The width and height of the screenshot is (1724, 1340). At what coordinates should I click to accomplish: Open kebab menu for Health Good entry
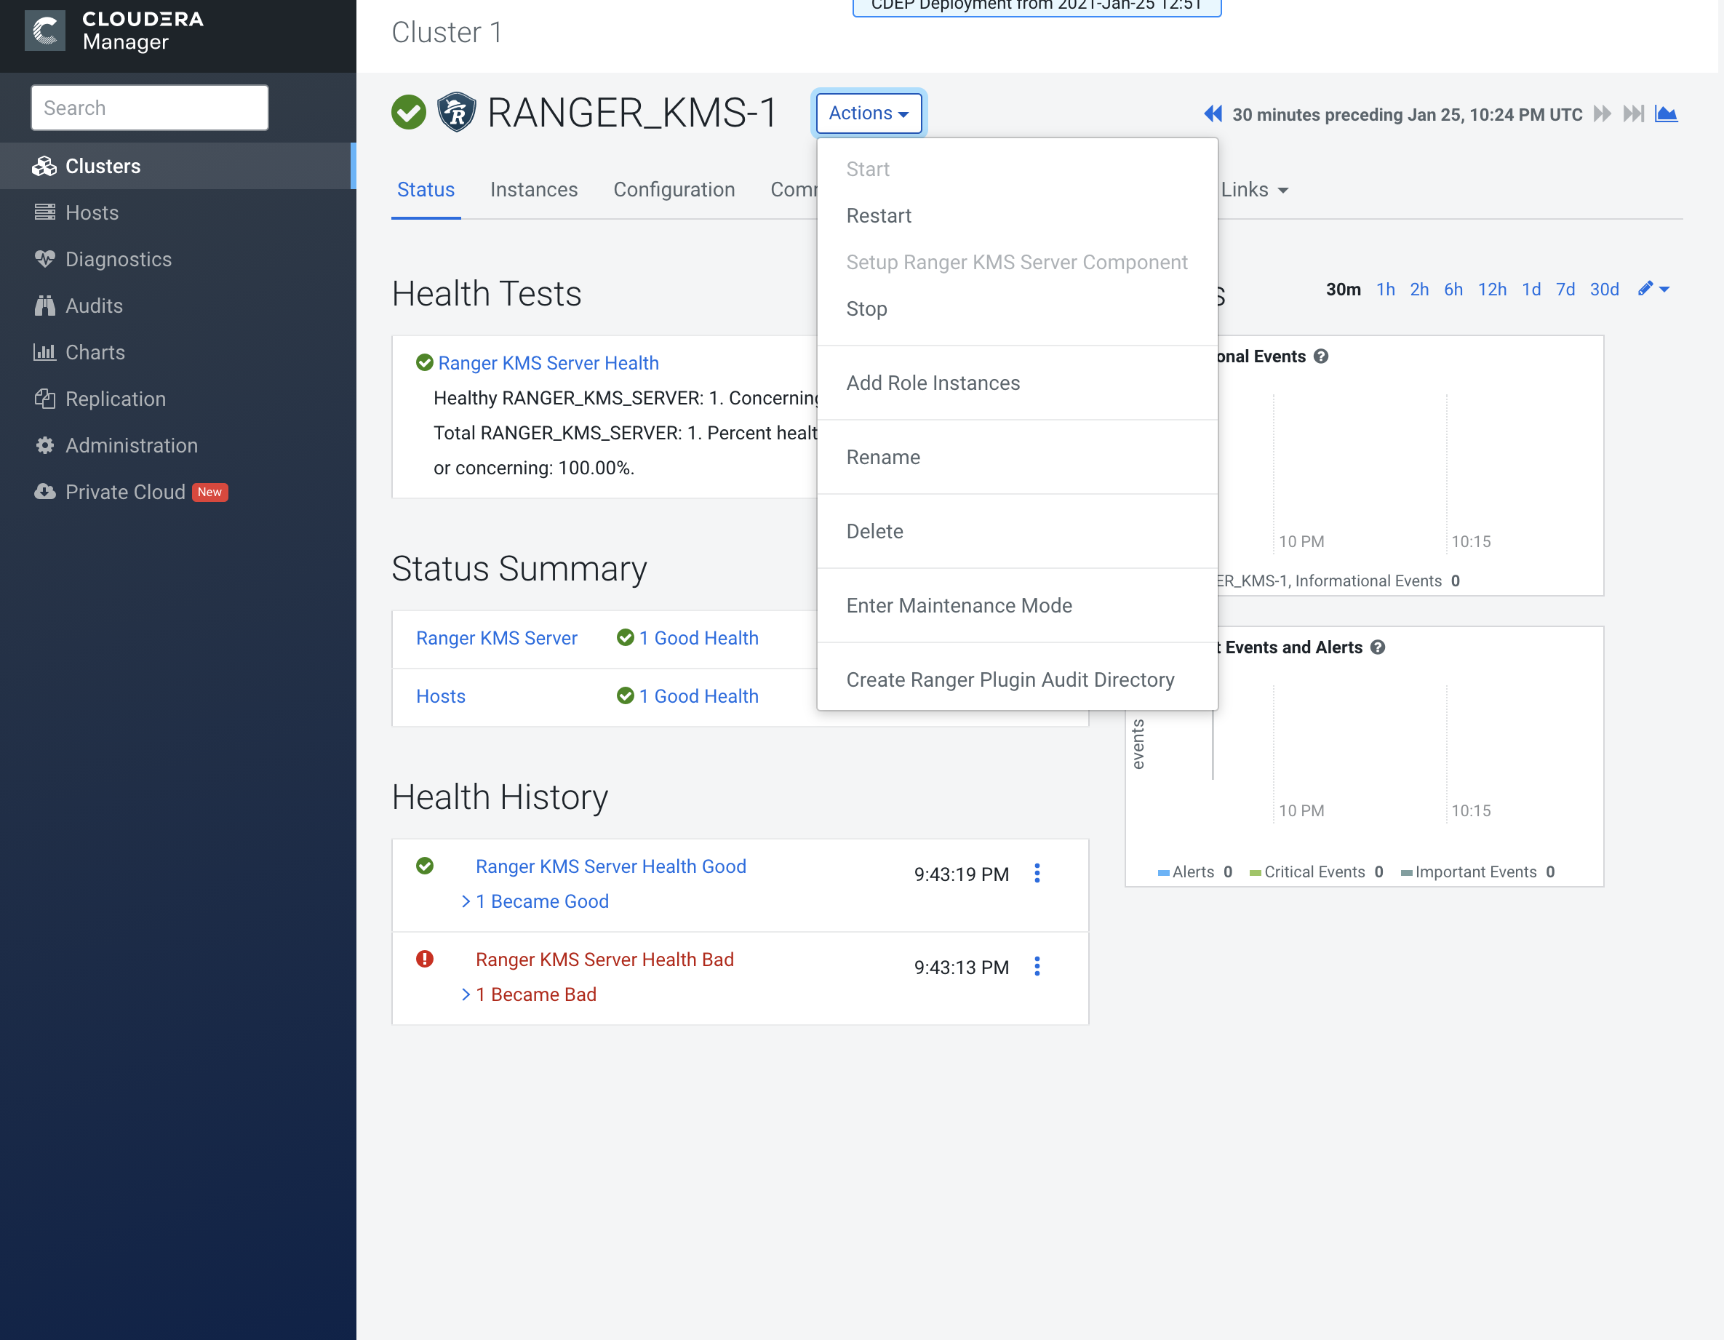[x=1037, y=874]
